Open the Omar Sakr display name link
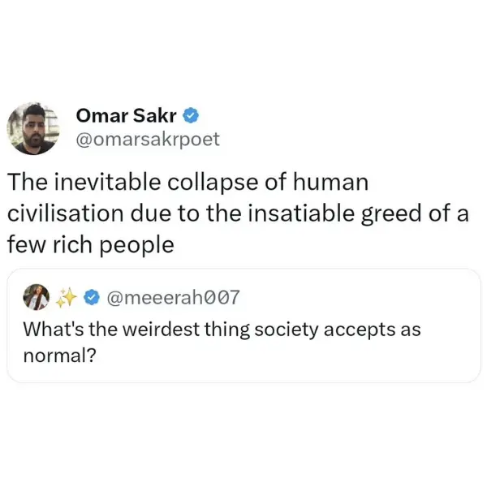Viewport: 487px width, 487px height. (127, 116)
